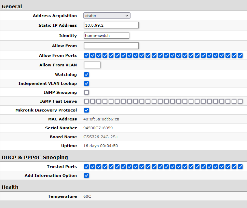
Task: Uncheck second-to-last Allow From Ports box
Action: [x=234, y=55]
